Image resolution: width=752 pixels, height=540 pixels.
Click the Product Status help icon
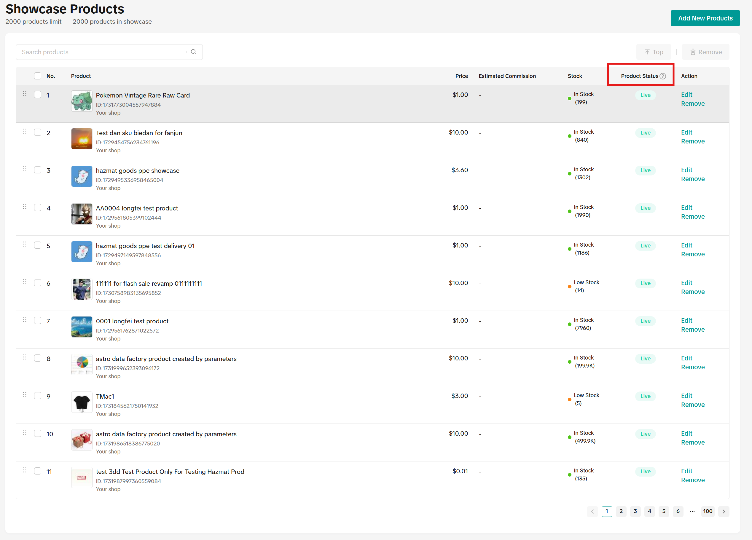(662, 76)
